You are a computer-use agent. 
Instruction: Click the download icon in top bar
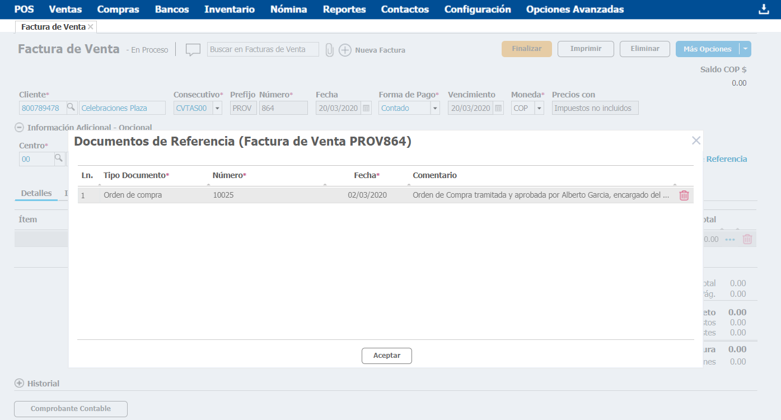pyautogui.click(x=763, y=10)
